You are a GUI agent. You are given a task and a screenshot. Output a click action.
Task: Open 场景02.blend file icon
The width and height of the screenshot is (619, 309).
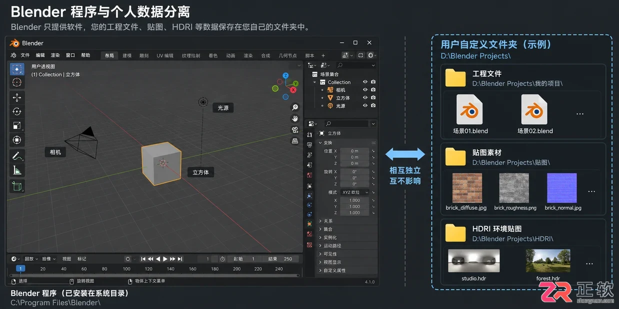point(534,110)
